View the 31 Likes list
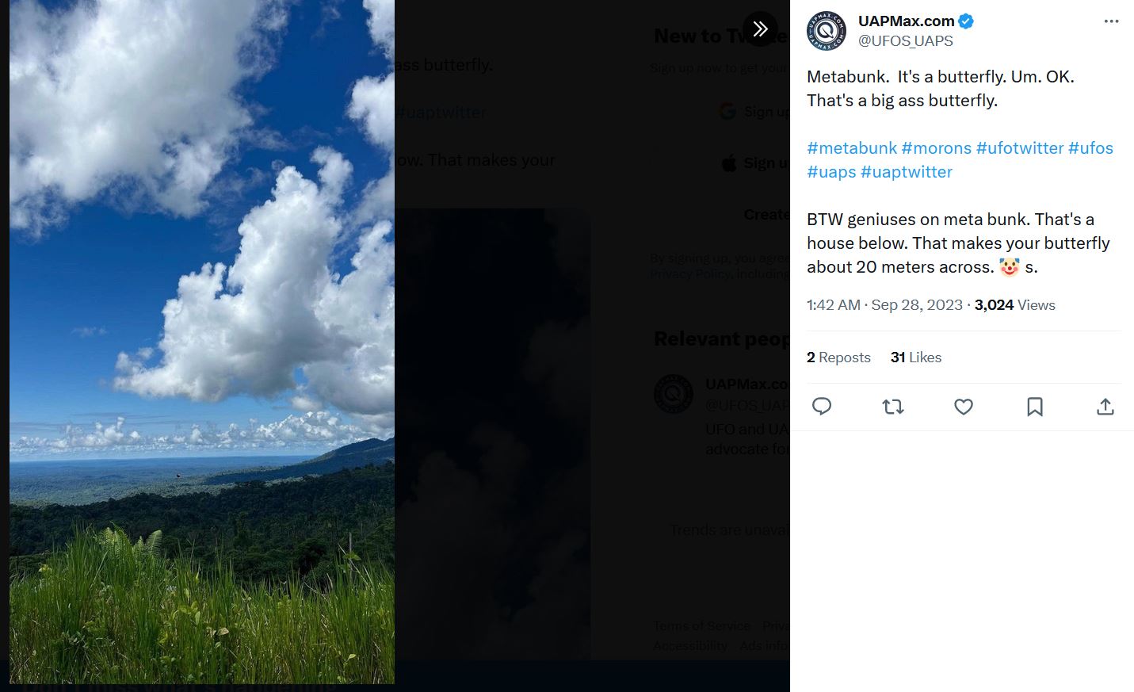 (x=915, y=357)
